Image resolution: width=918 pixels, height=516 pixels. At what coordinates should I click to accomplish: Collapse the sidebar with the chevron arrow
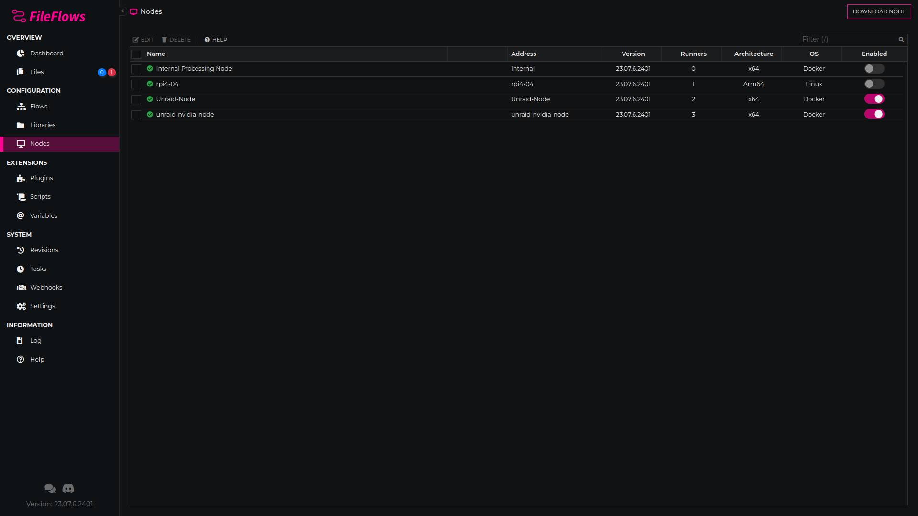122,11
